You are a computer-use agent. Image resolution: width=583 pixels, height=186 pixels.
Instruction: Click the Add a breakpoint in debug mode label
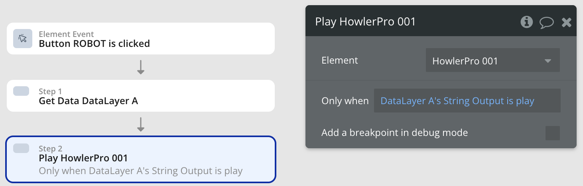(x=394, y=133)
